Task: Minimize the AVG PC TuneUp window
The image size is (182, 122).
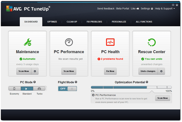Action: [x=173, y=5]
